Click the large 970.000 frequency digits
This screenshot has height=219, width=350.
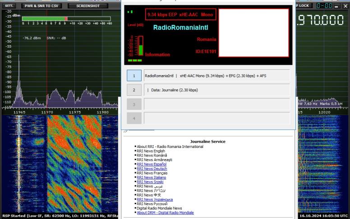(x=321, y=20)
